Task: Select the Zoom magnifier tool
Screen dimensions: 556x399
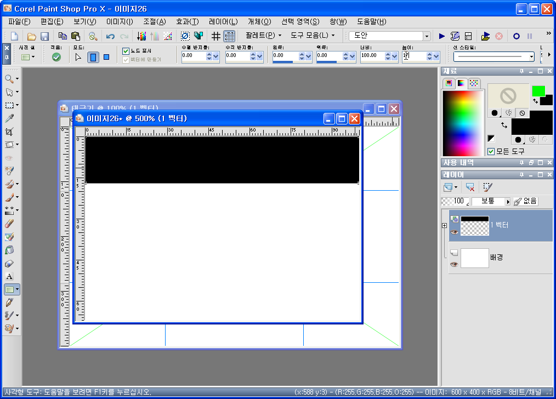Action: [9, 79]
